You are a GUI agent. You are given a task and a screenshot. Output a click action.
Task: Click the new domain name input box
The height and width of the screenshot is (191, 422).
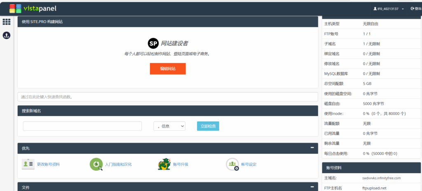[82, 126]
